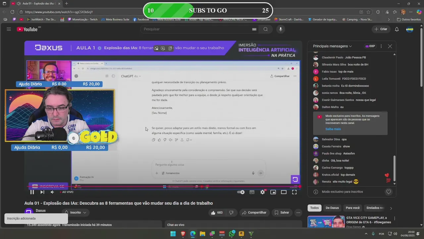
Task: Expand the Principais mensagens chat filter
Action: [x=332, y=46]
